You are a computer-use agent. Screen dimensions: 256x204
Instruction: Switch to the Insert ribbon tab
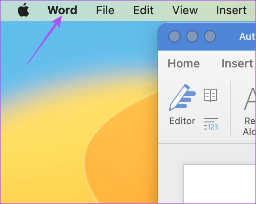[x=237, y=63]
